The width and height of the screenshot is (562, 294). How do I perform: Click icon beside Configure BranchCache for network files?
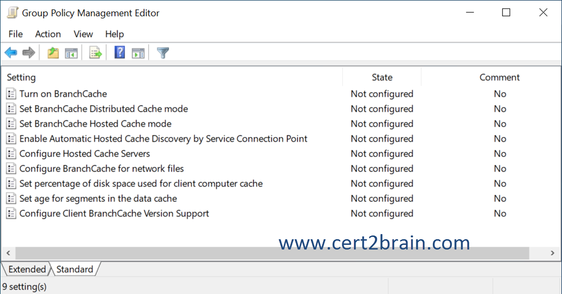pyautogui.click(x=11, y=169)
